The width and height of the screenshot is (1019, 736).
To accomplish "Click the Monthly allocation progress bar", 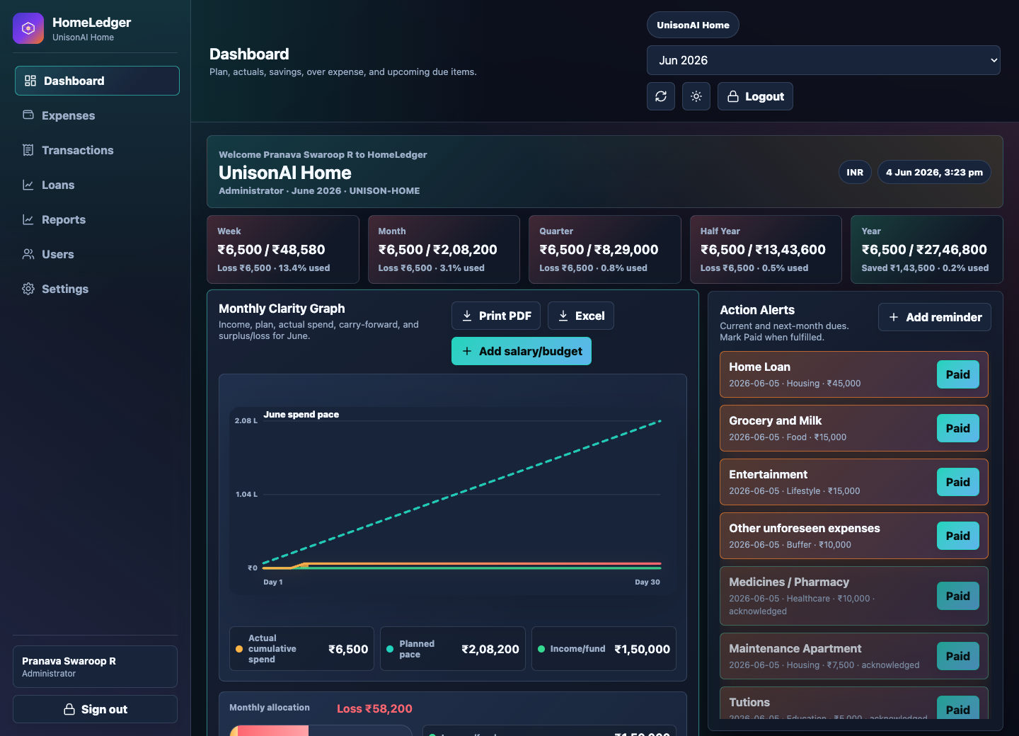I will tap(321, 730).
